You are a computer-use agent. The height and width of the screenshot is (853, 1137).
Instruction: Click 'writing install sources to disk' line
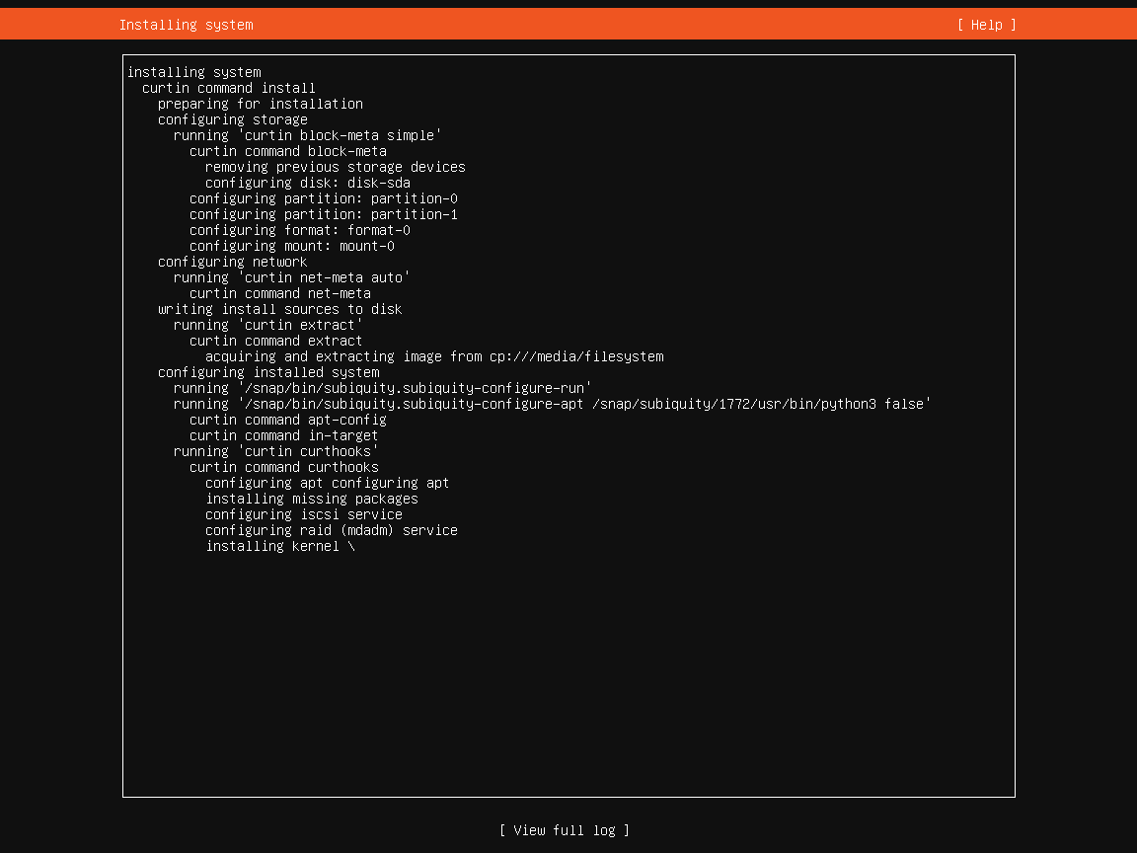pos(279,309)
